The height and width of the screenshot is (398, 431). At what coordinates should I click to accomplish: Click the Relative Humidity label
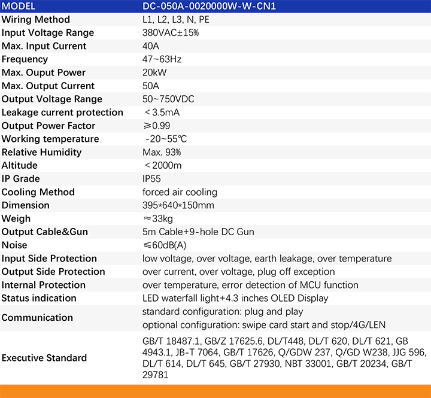click(x=41, y=152)
